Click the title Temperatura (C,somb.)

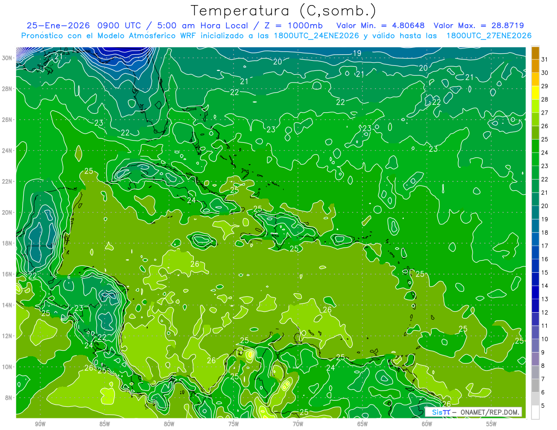[284, 11]
